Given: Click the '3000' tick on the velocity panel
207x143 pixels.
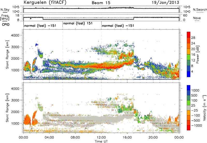Looking at the screenshot, I should (x=15, y=100).
